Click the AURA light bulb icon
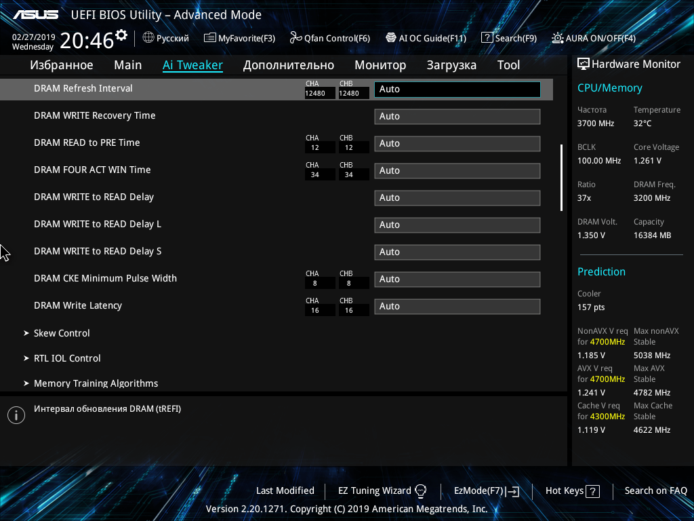 click(558, 38)
